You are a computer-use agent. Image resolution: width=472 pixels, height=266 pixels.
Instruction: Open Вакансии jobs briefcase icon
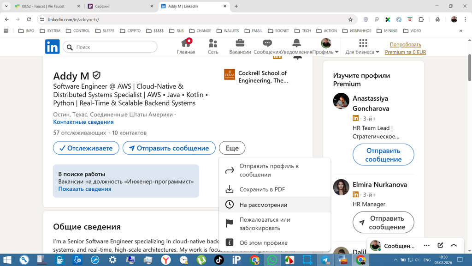tap(240, 47)
